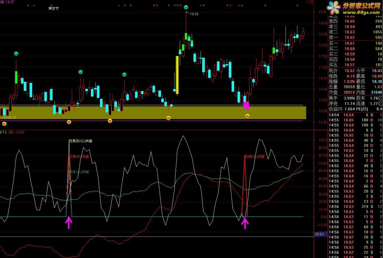Viewport: 383px width, 258px height.
Task: Click the orange buy-signal icon below the magenta candles
Action: pos(247,116)
